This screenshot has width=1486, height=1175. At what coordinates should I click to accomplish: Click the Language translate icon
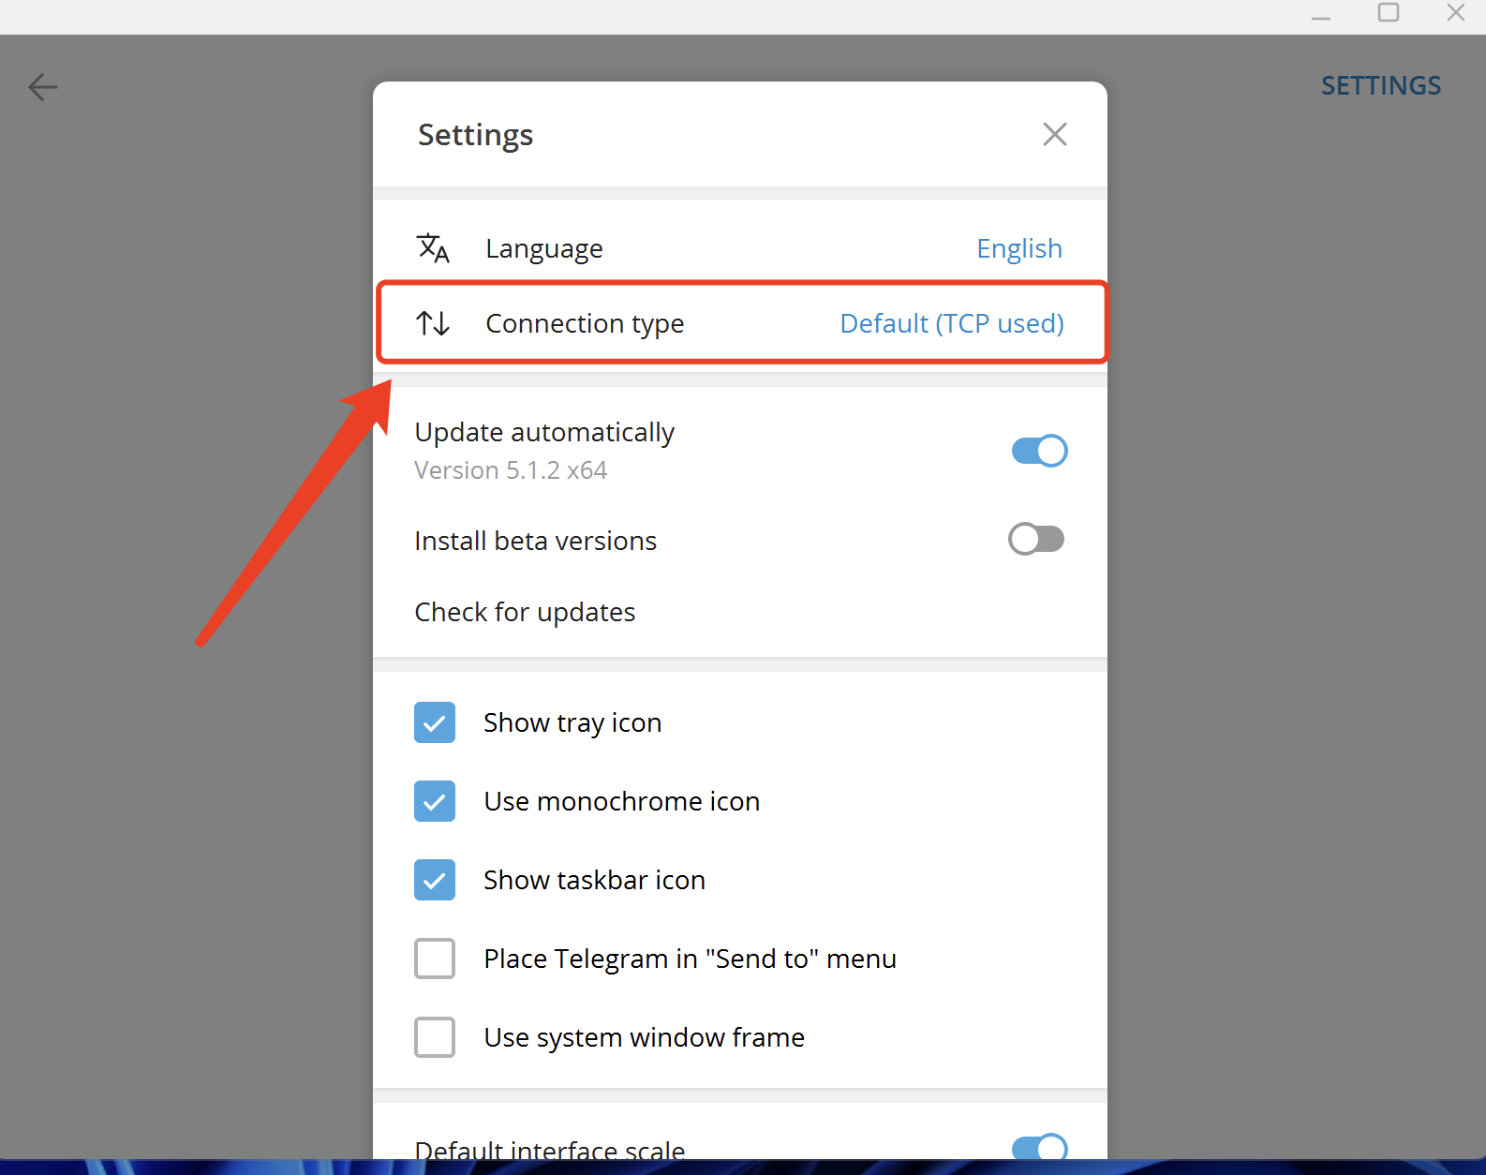click(x=433, y=248)
